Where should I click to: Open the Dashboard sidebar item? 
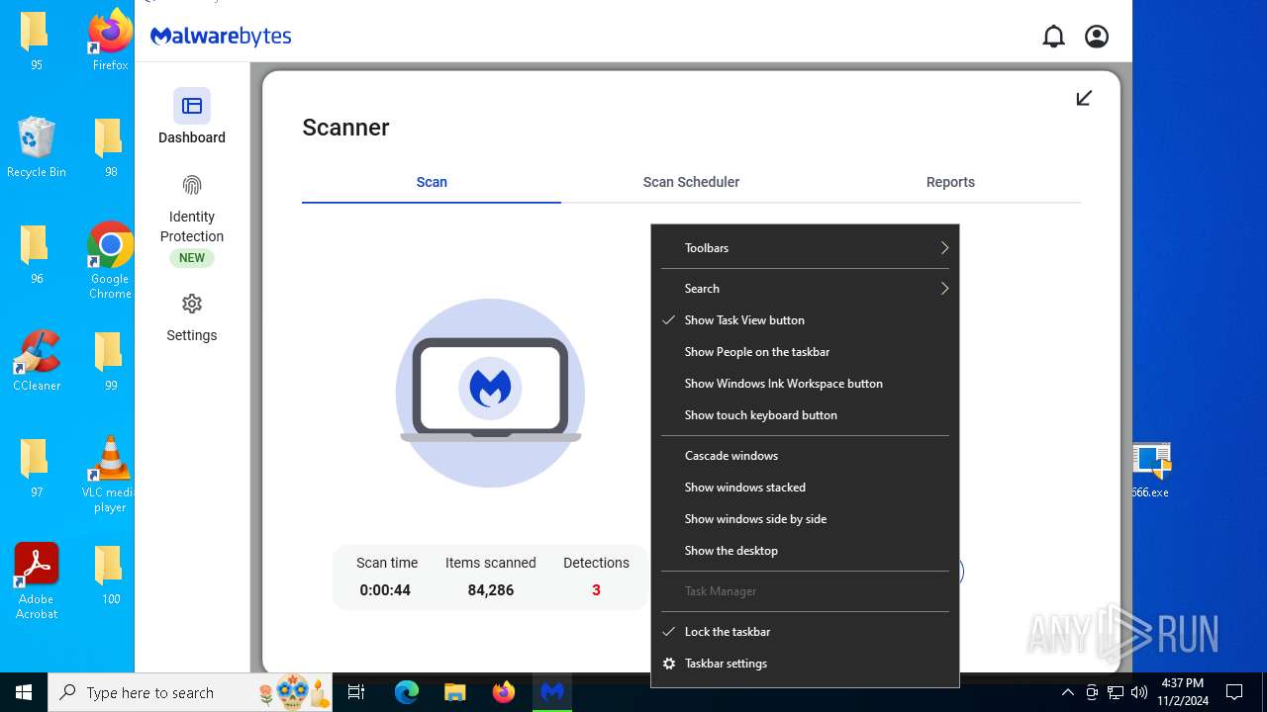click(192, 118)
